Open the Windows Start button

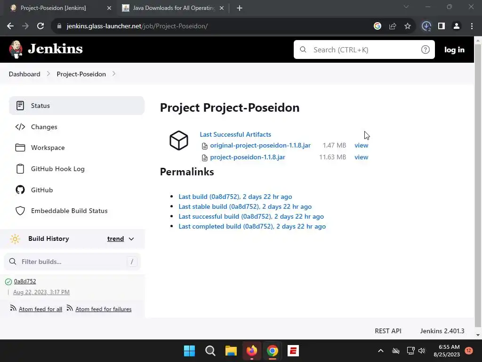click(189, 351)
